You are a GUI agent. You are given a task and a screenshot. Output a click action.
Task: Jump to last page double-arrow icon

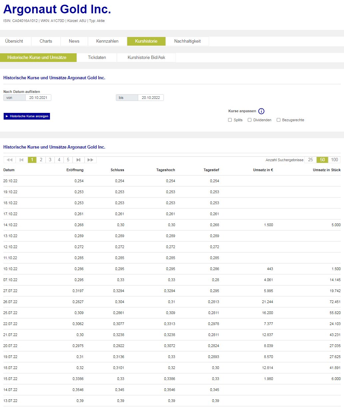click(x=91, y=160)
